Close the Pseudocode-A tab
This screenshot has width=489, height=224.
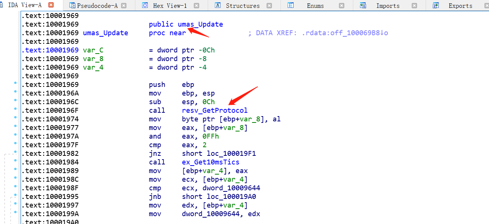click(x=124, y=6)
